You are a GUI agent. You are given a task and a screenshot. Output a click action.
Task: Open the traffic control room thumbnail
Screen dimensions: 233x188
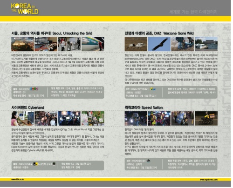point(46,44)
